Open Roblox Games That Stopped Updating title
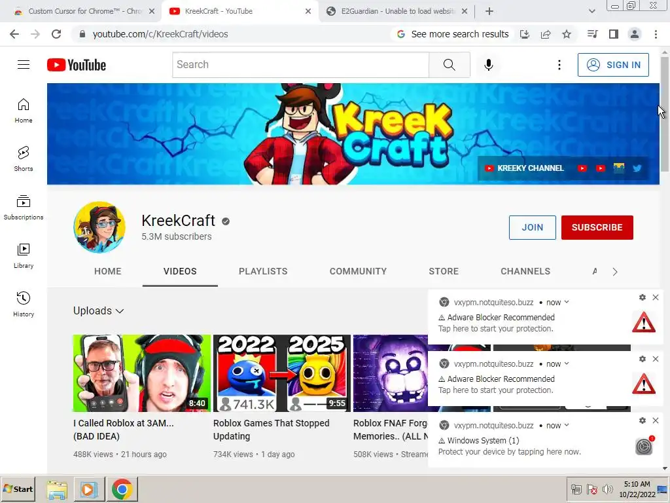Viewport: 670px width, 503px height. (272, 430)
